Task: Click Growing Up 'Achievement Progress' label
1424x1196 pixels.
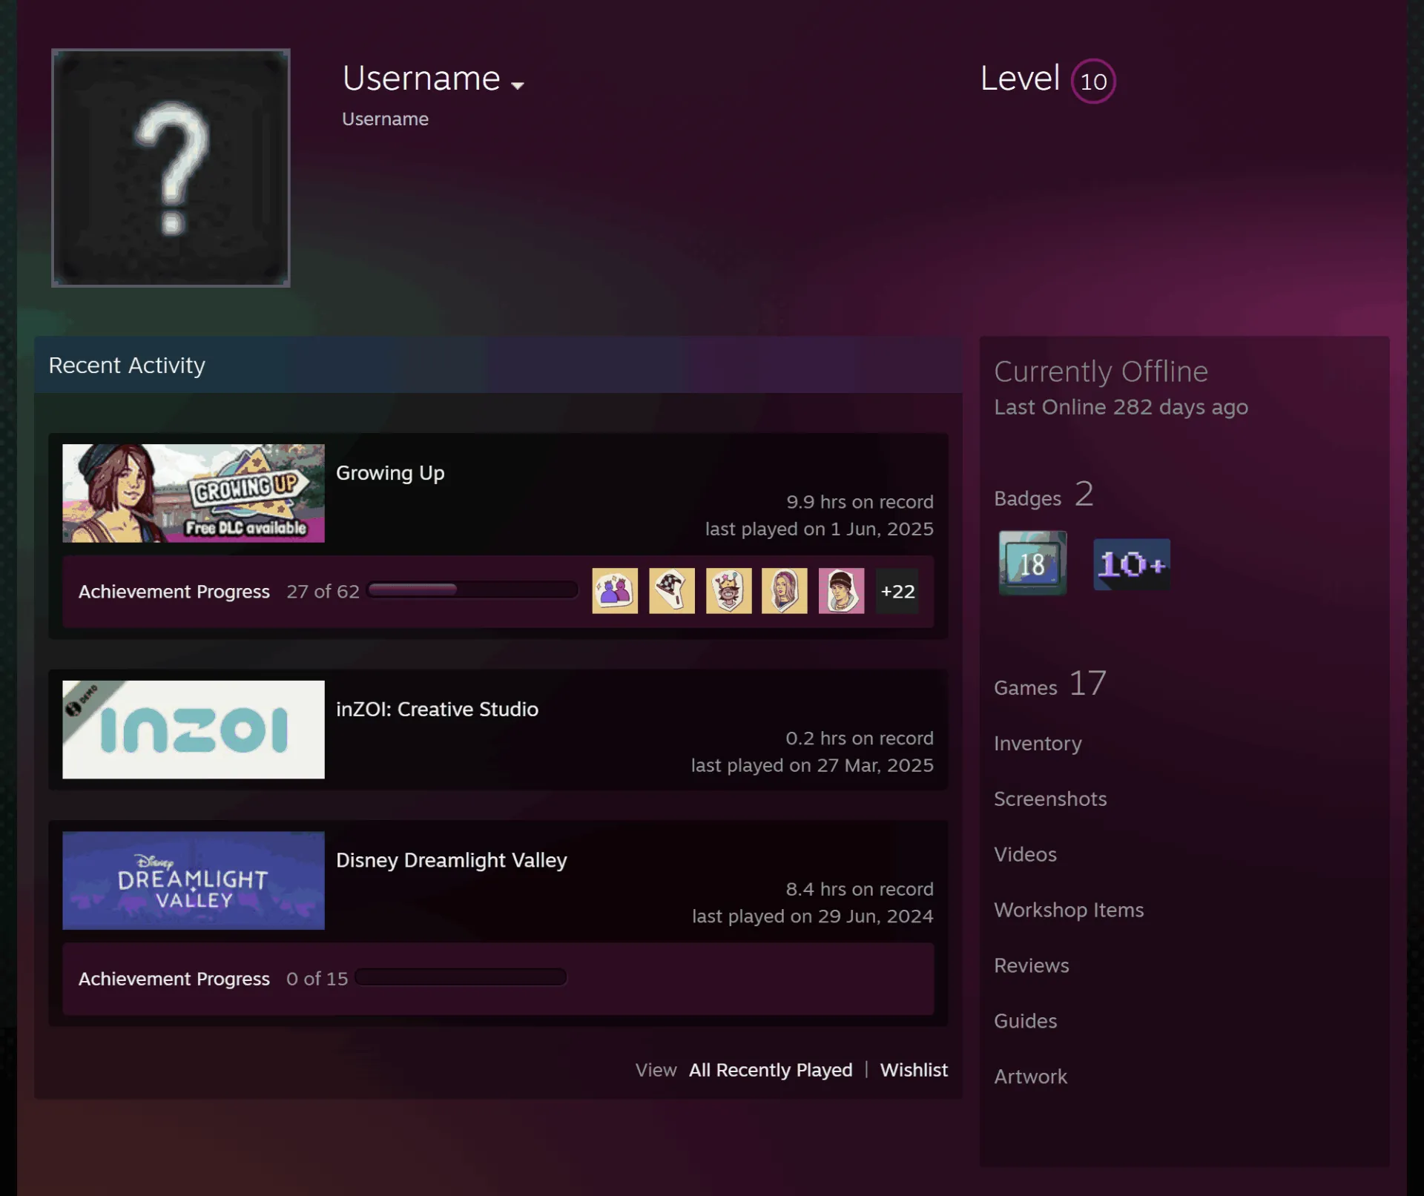Action: coord(174,592)
